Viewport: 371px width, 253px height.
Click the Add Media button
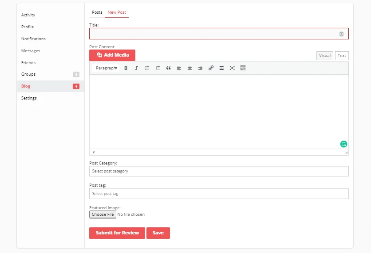(112, 55)
